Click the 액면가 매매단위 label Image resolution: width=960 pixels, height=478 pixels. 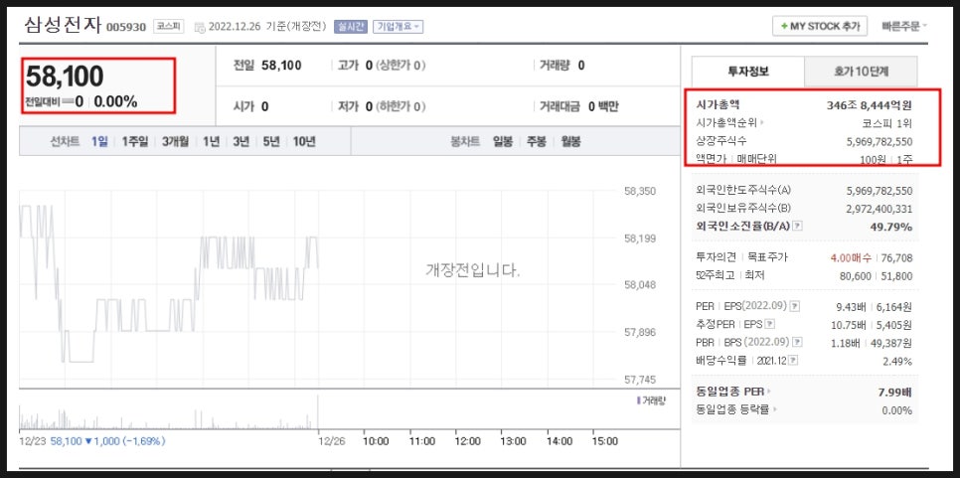[x=734, y=159]
